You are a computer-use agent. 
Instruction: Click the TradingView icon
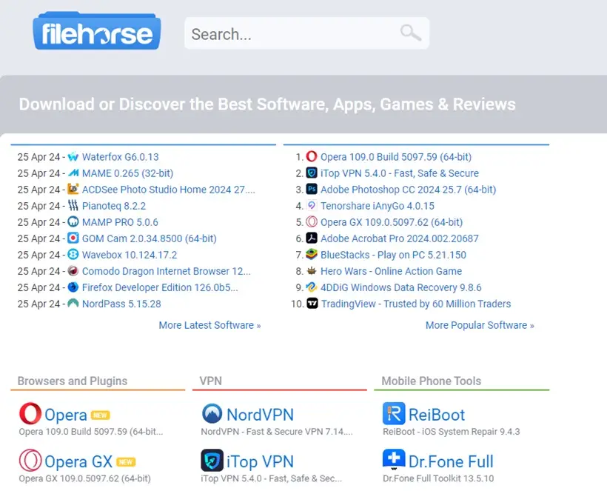[x=312, y=303]
